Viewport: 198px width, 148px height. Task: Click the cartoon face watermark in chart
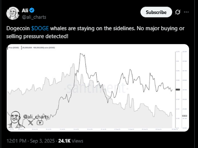(x=15, y=119)
